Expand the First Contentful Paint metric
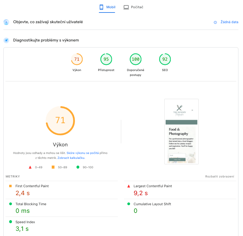Image resolution: width=243 pixels, height=236 pixels. tap(32, 186)
